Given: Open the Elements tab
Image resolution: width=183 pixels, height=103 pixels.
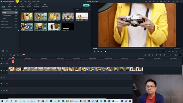Looking at the screenshot, I should point(36,5).
